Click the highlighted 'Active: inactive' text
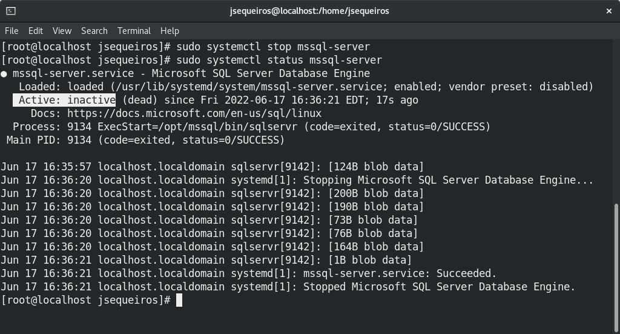Screen dimensions: 620x334 [64, 100]
